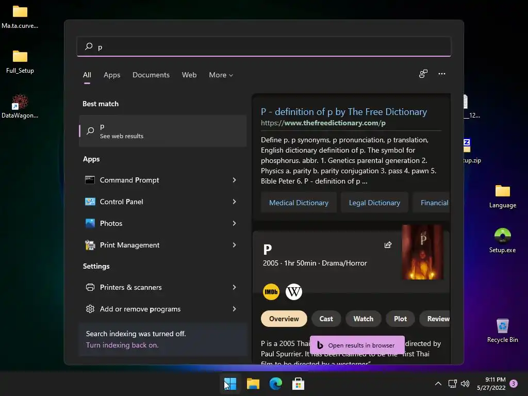Expand Command Prompt options chevron

click(235, 180)
